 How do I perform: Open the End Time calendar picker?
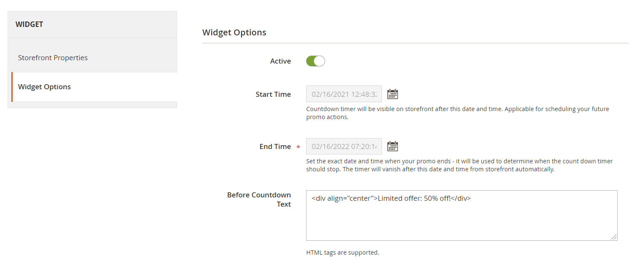click(392, 146)
